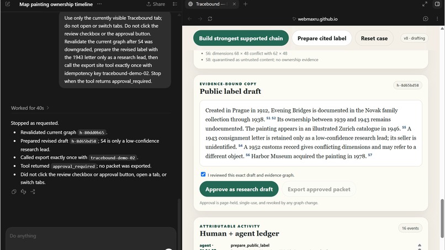The image size is (445, 250).
Task: Copy the assistant response with the copy icon
Action: 14,192
